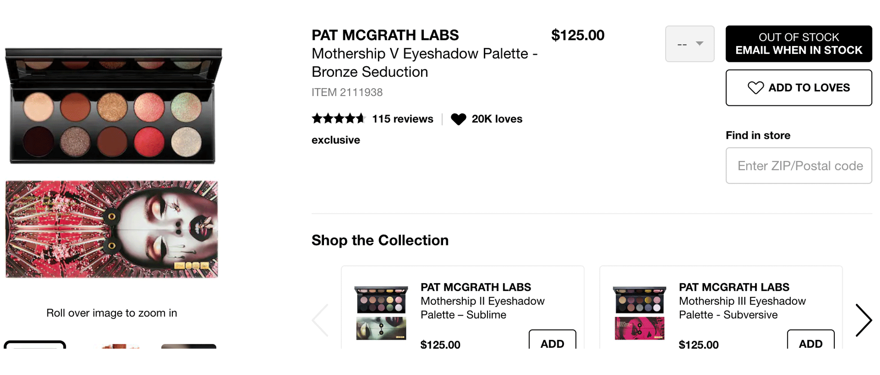Click Out of Stock email notification button
The height and width of the screenshot is (375, 880).
tap(798, 44)
